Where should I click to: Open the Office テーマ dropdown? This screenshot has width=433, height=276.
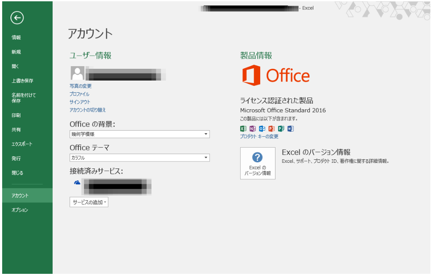tap(139, 158)
